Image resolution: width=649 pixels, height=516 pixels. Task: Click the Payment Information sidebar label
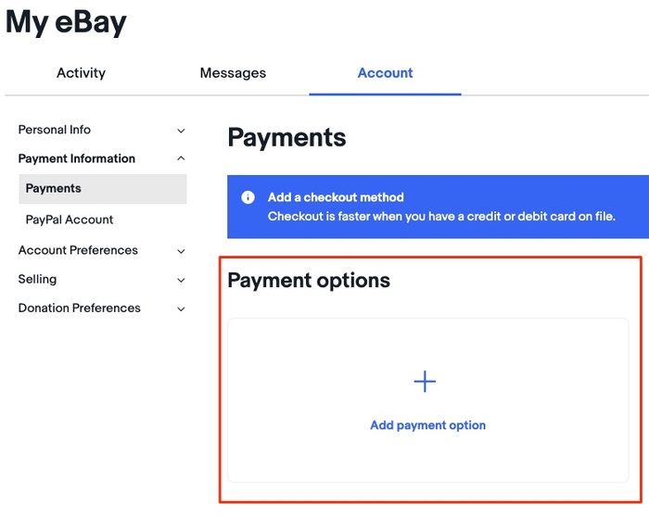click(x=77, y=158)
